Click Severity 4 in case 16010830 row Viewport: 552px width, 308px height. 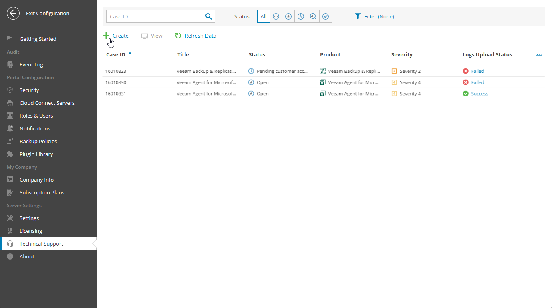(x=410, y=82)
